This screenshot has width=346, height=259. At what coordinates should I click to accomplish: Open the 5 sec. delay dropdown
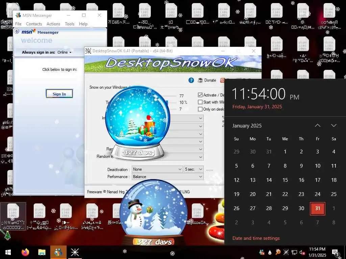194,169
